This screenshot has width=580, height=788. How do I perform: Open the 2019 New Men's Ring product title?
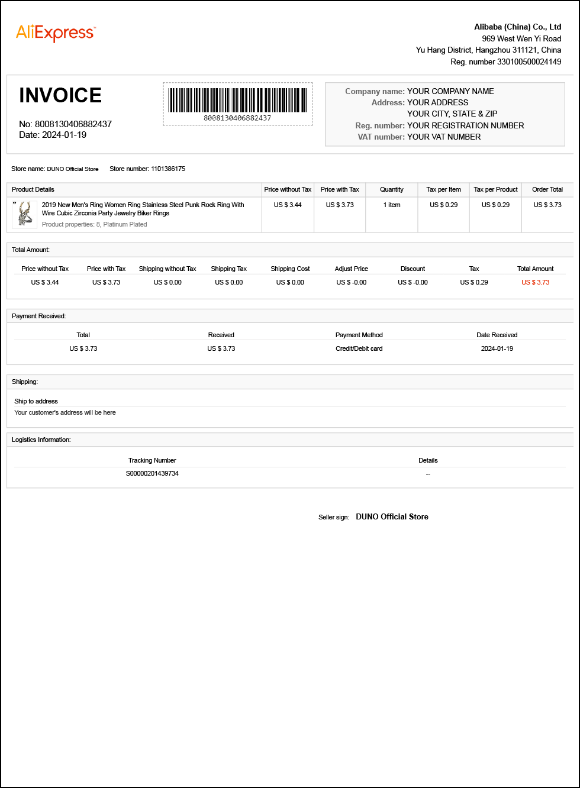[143, 209]
